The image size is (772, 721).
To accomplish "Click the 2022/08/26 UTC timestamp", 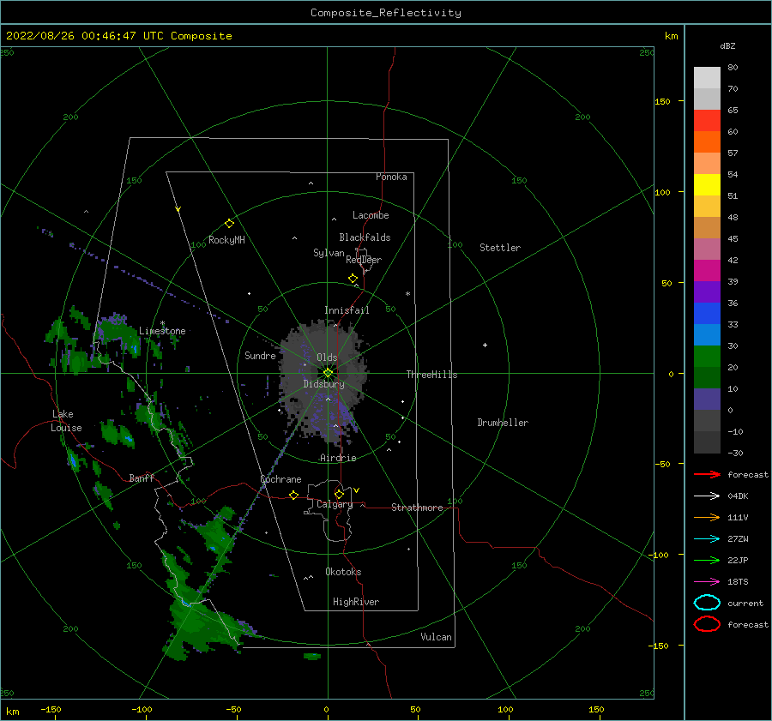I will pyautogui.click(x=118, y=36).
